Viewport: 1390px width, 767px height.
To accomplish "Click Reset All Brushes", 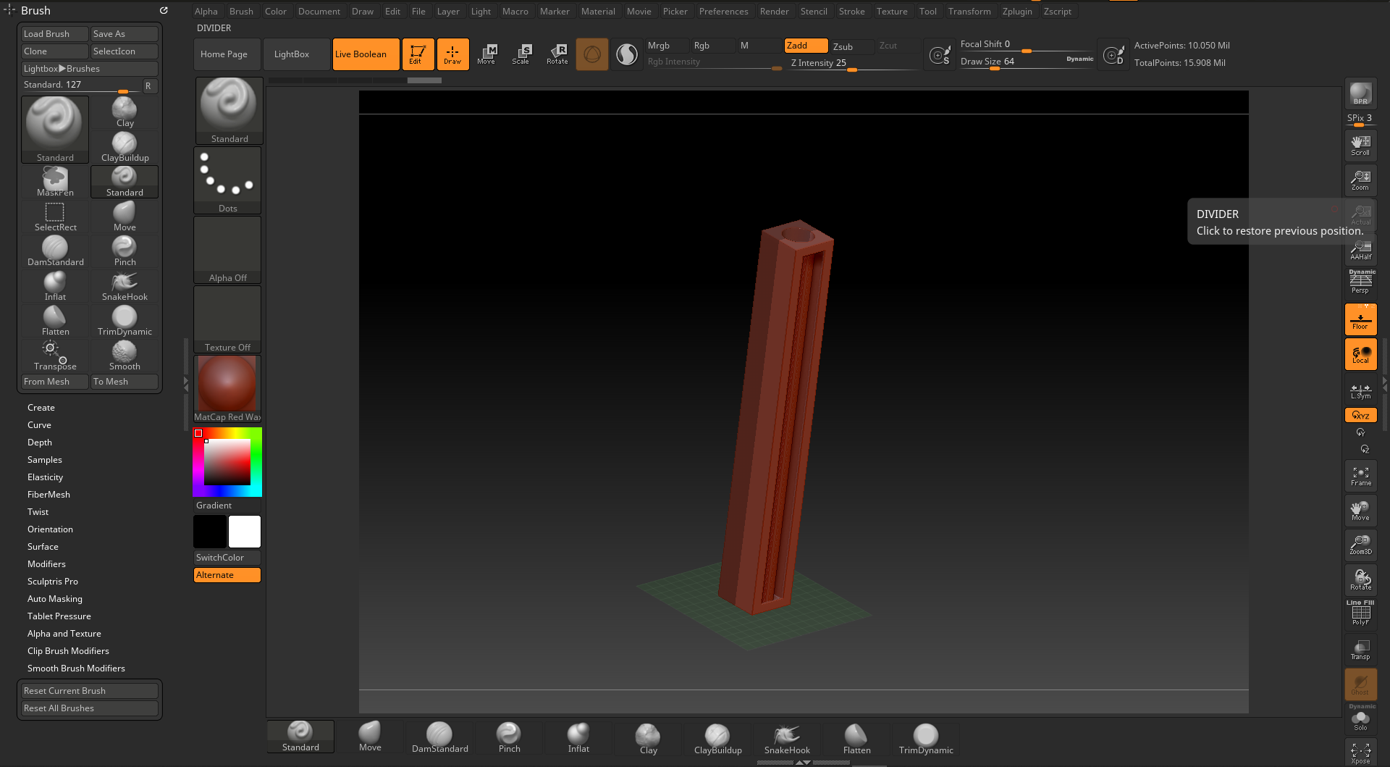I will (90, 708).
